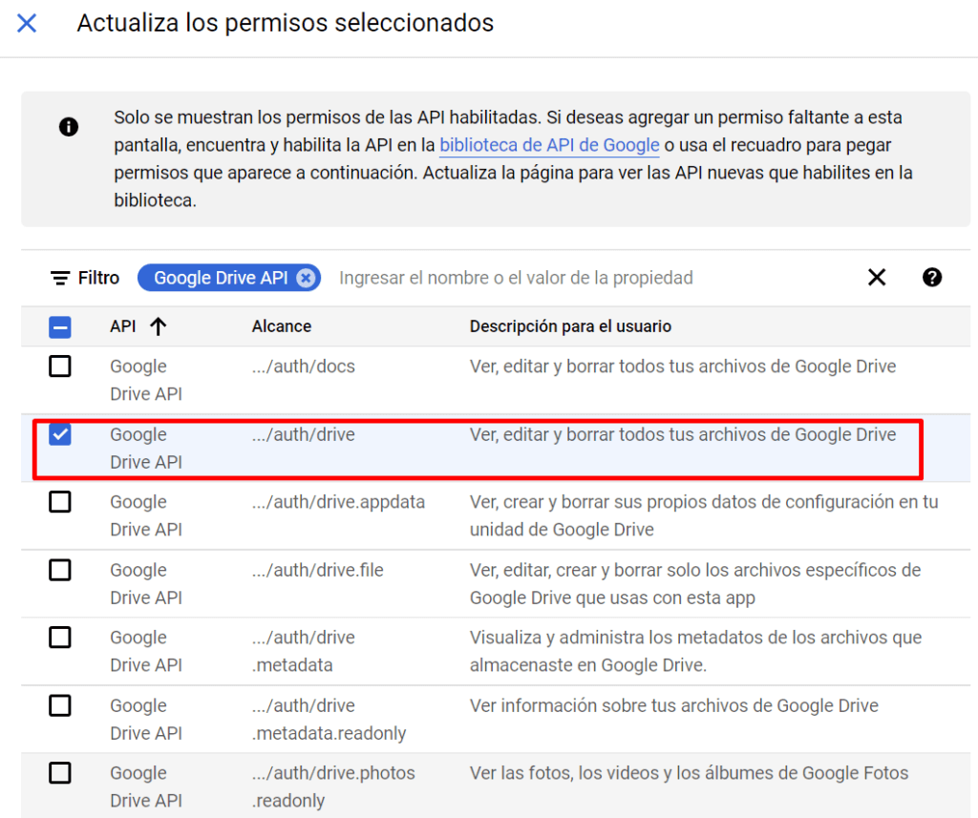The width and height of the screenshot is (978, 818).
Task: Click "Ver, editar, crear y borrar solo los archivos" description
Action: (695, 583)
